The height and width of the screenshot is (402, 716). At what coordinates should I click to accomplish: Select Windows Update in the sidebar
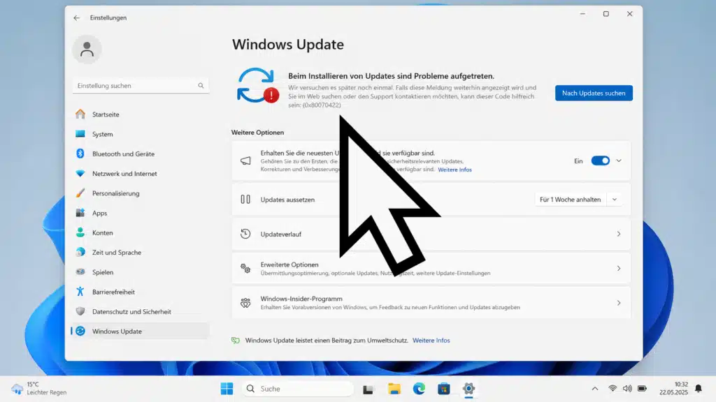(x=141, y=331)
